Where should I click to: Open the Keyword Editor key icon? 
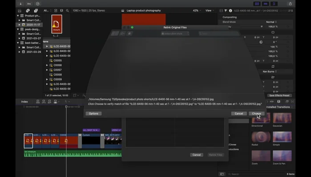[29, 4]
